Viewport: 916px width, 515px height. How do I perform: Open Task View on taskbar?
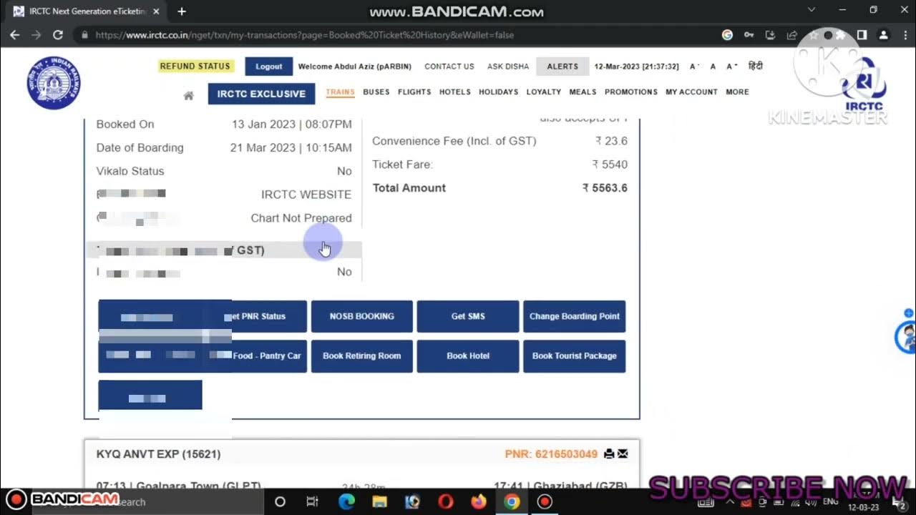coord(312,501)
